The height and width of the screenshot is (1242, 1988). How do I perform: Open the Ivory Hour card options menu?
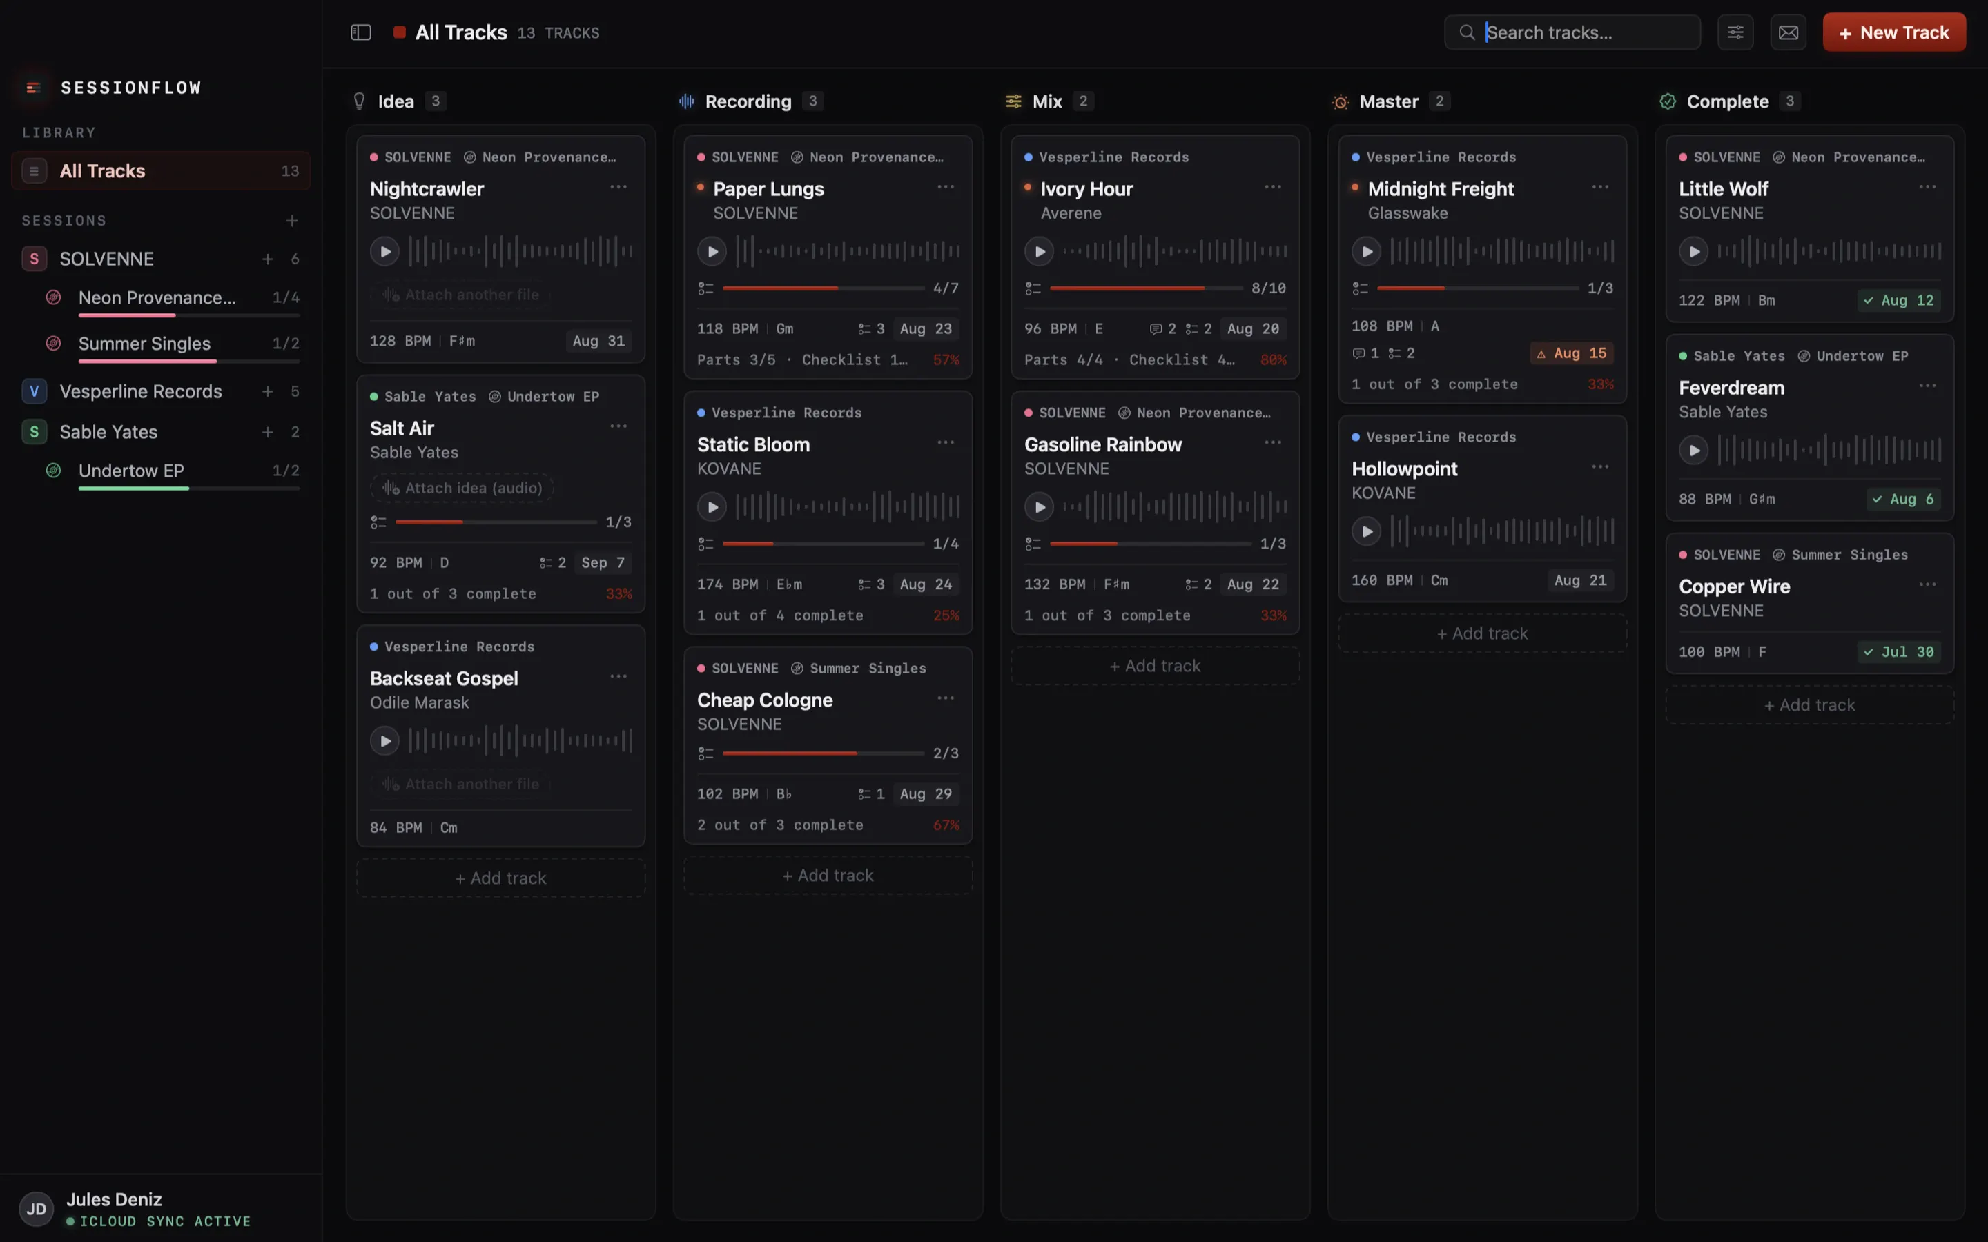[x=1272, y=186]
